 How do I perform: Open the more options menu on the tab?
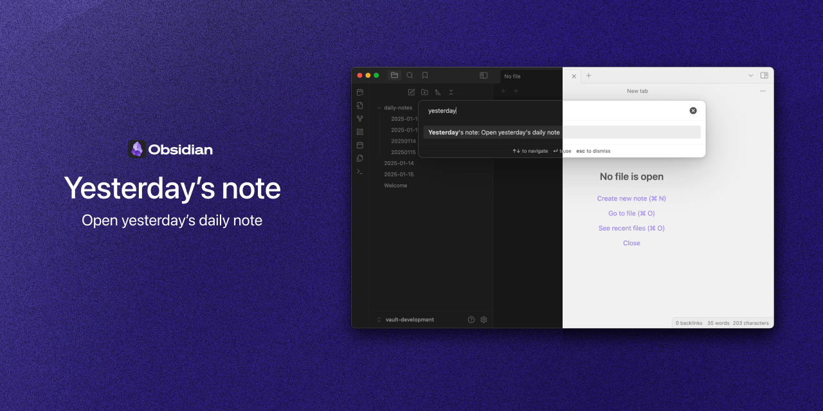[763, 91]
